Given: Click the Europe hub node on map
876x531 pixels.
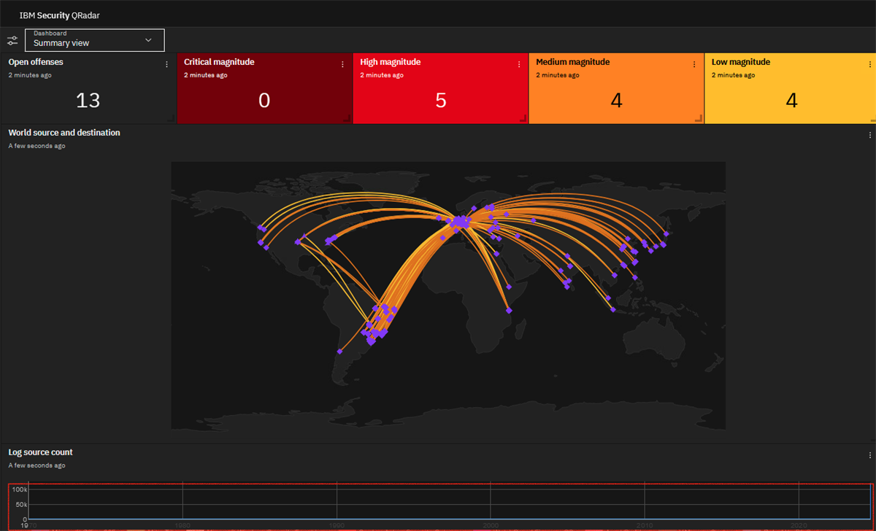Looking at the screenshot, I should click(x=460, y=221).
